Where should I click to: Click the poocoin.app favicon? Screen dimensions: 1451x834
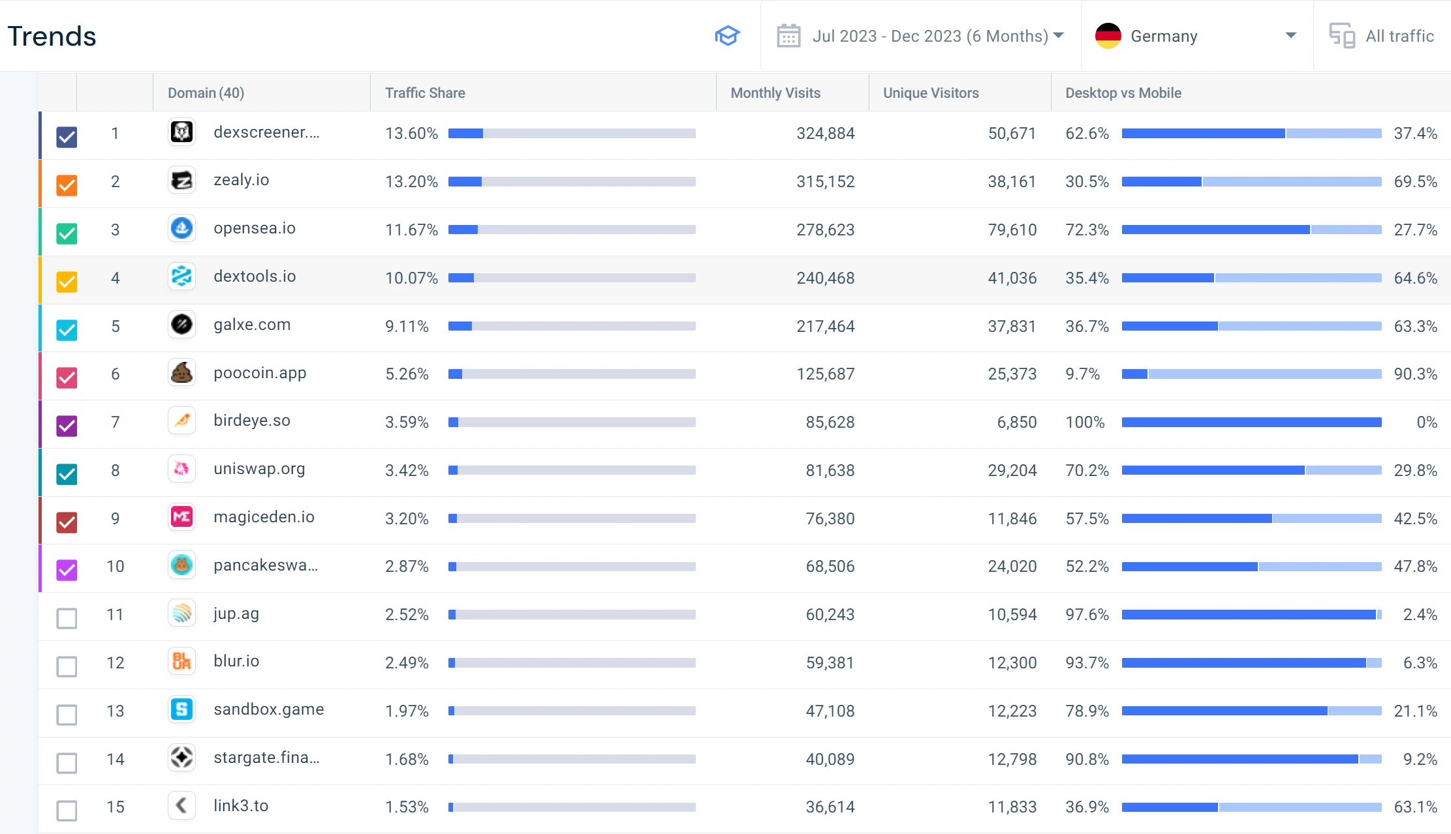tap(181, 373)
